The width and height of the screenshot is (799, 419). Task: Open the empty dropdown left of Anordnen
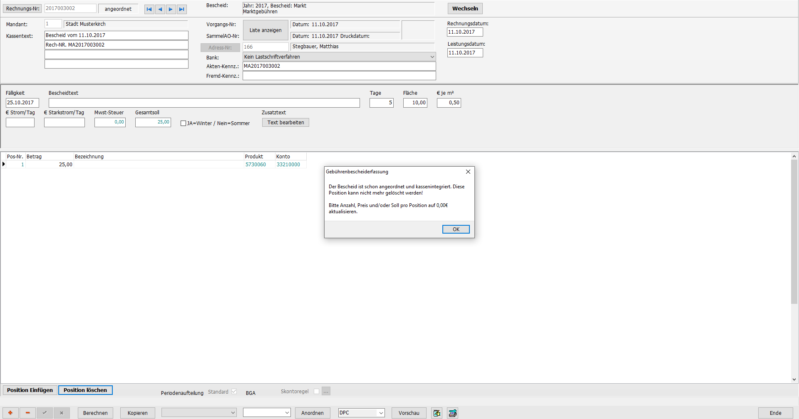tap(267, 413)
